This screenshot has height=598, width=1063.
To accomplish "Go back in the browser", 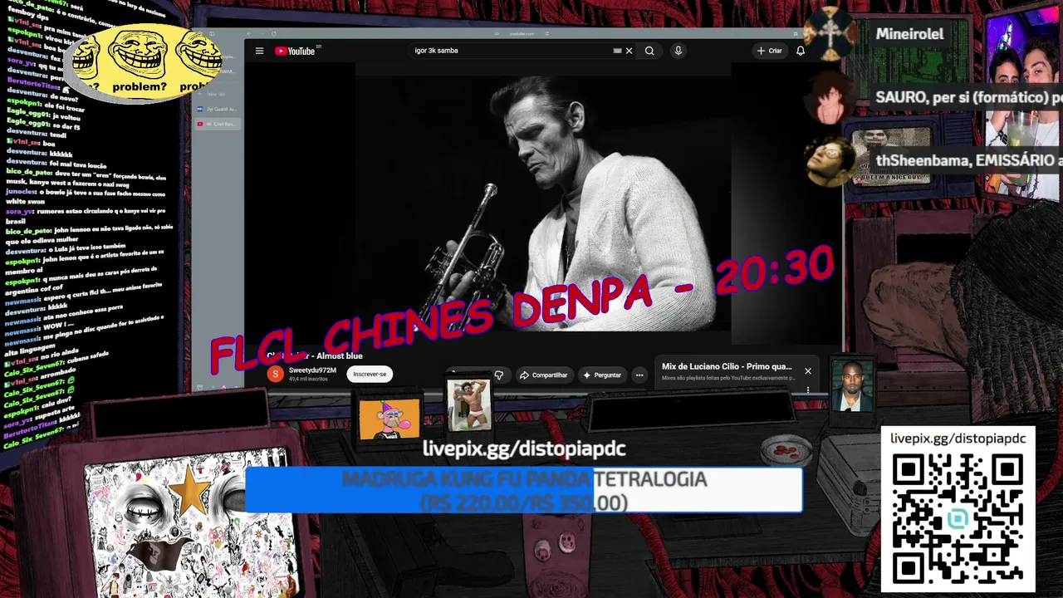I will tap(248, 33).
